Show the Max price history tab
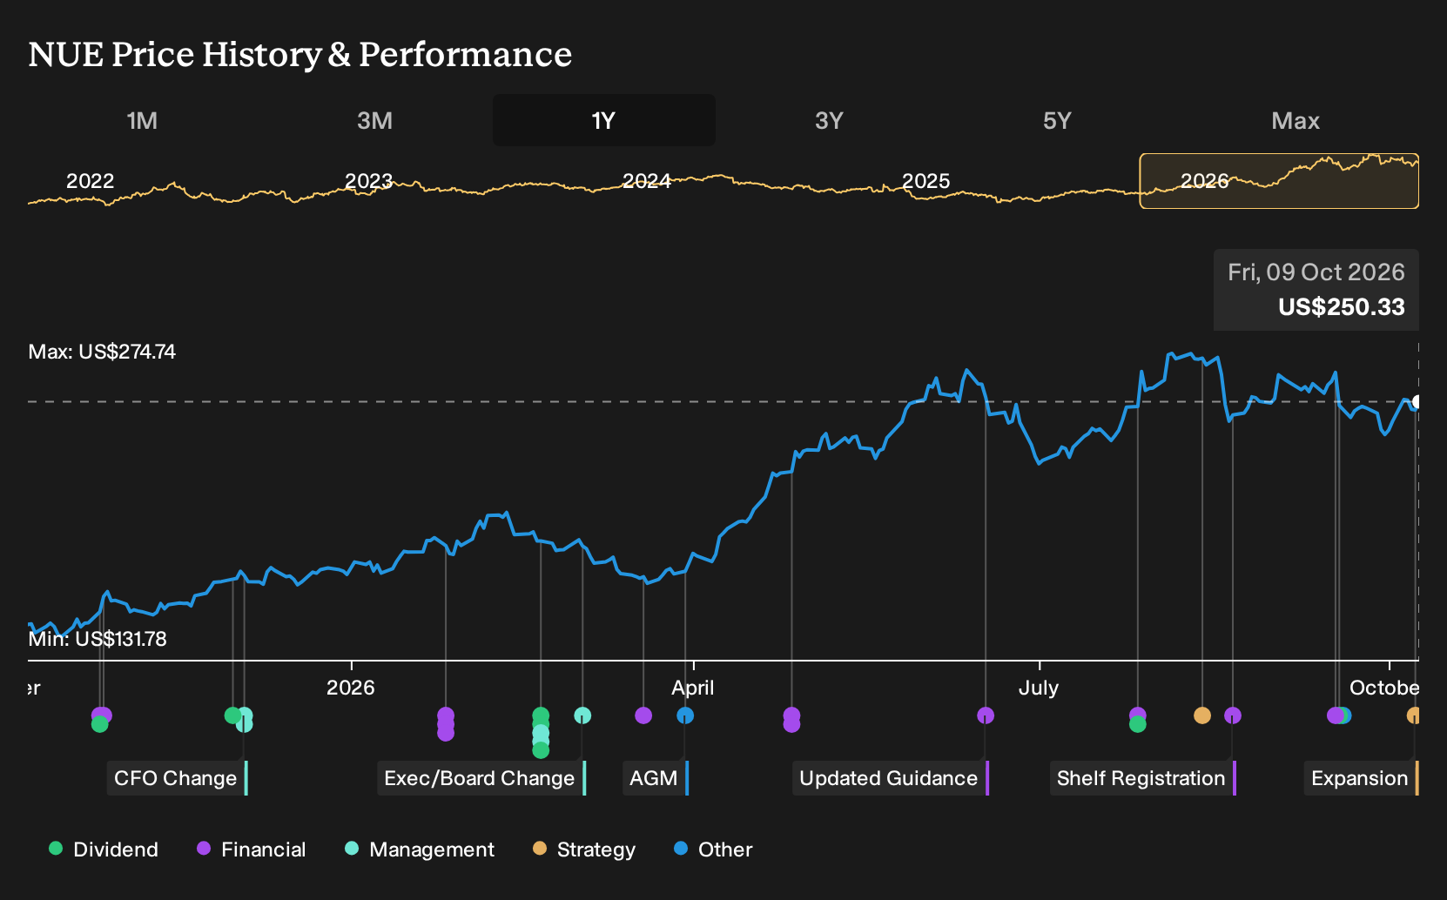Image resolution: width=1447 pixels, height=900 pixels. coord(1296,120)
